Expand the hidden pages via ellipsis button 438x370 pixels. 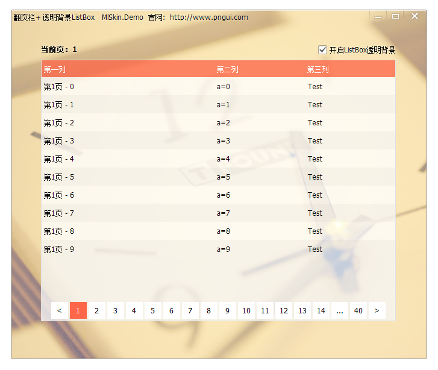click(x=340, y=311)
